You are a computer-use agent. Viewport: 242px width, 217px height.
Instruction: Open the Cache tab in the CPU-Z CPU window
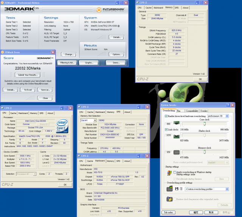(13, 113)
